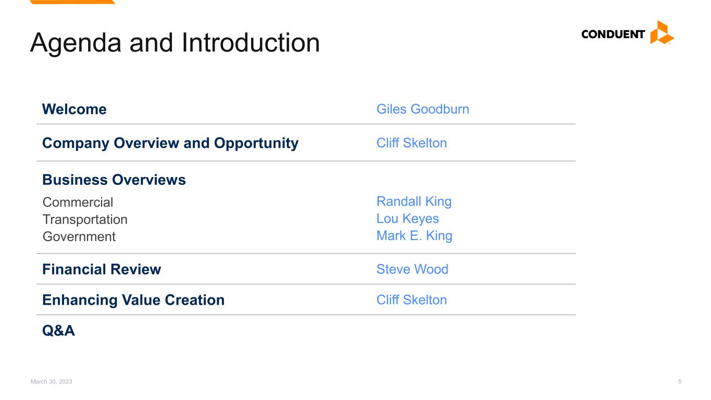Image resolution: width=711 pixels, height=400 pixels.
Task: Select the Q&A agenda item
Action: point(58,331)
